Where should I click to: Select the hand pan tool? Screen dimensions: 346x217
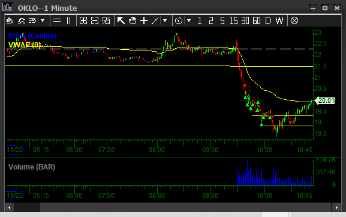pos(133,20)
